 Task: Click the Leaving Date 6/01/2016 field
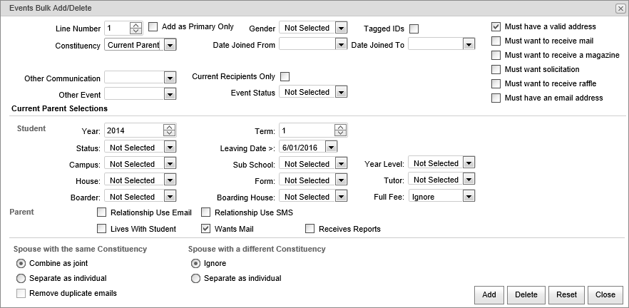pos(302,147)
